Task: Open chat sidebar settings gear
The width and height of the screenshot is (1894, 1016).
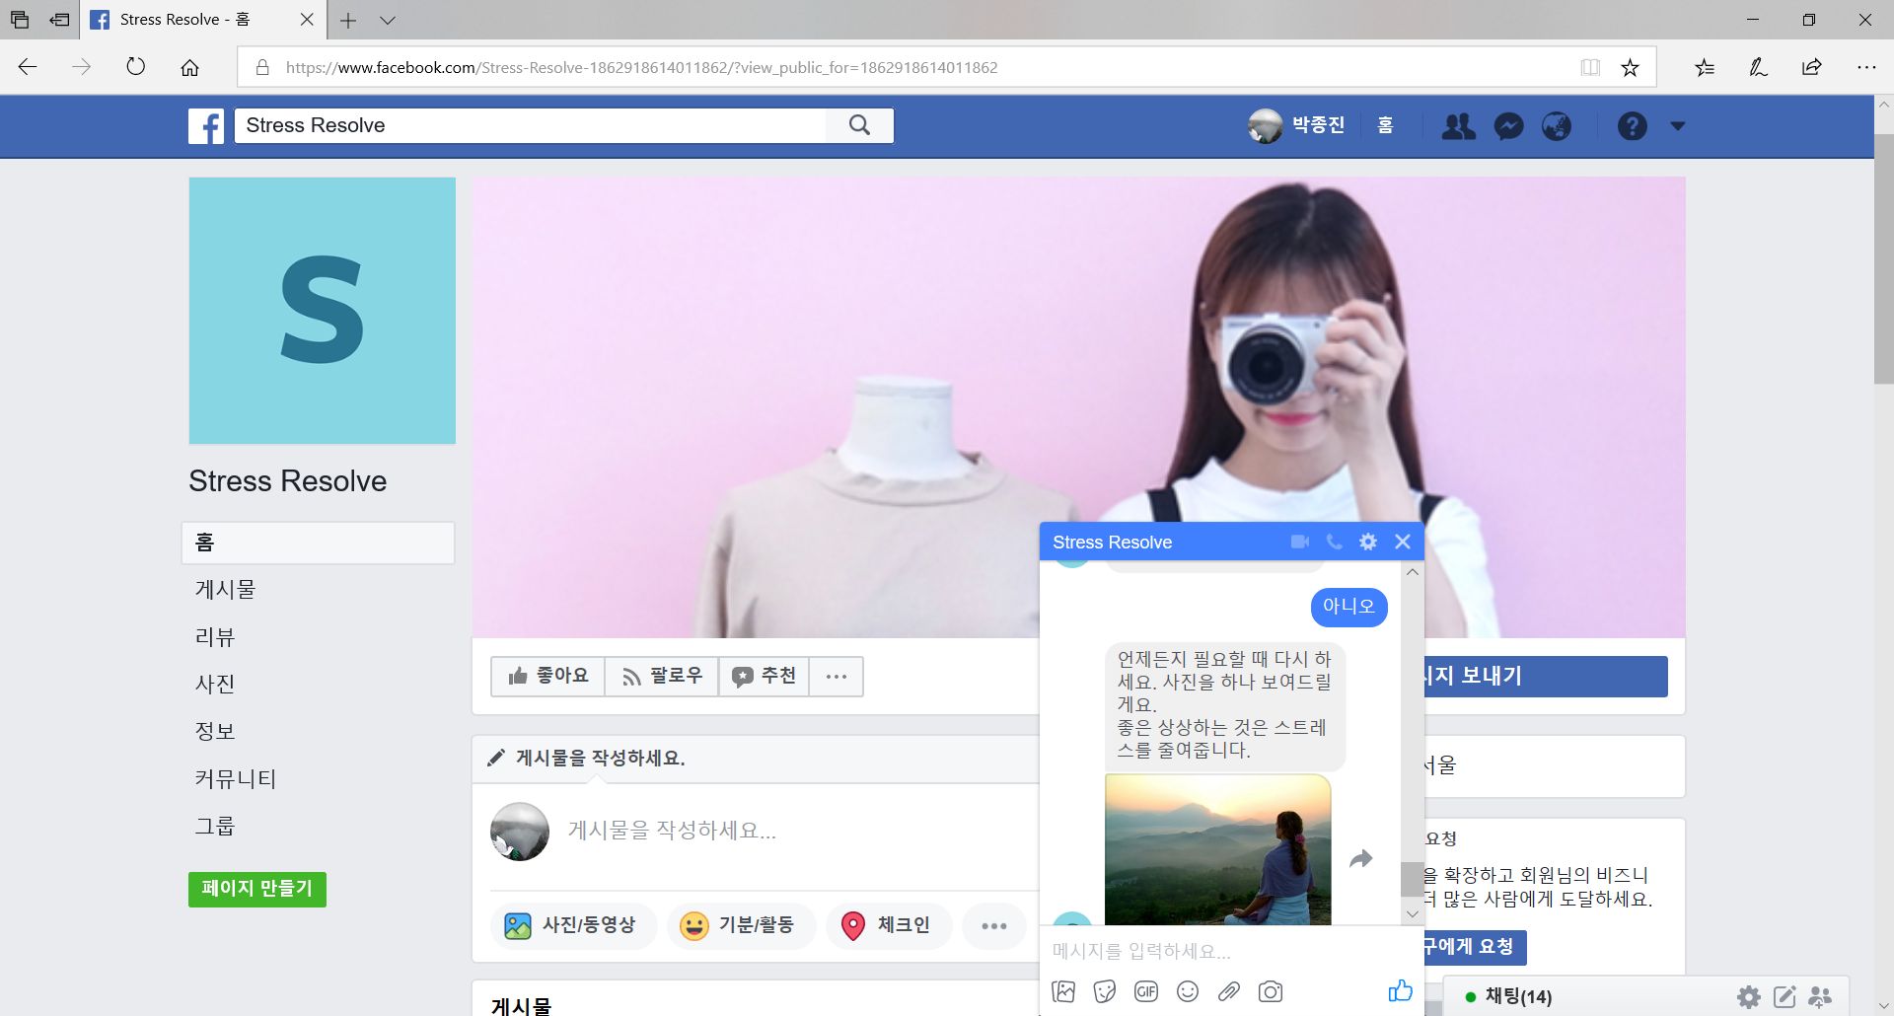Action: [x=1749, y=996]
